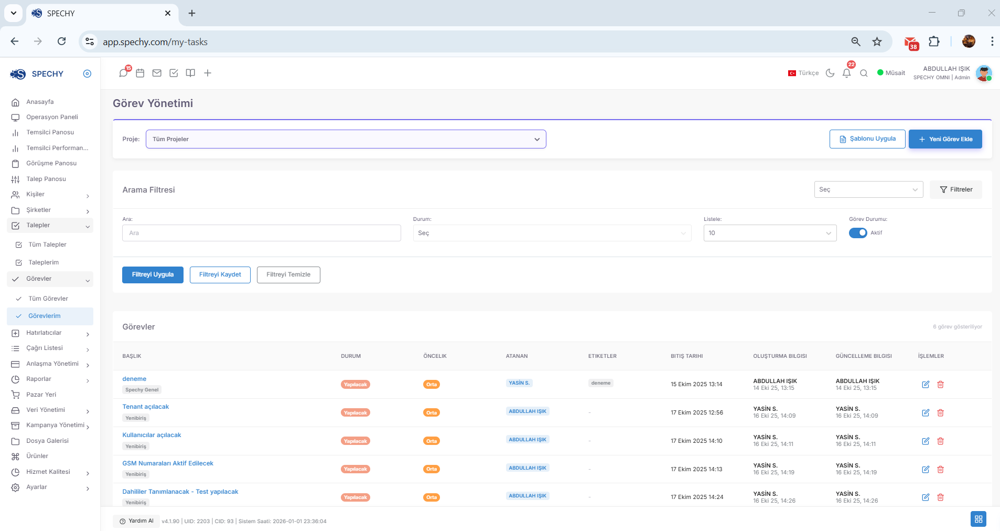Open notifications bell icon
This screenshot has width=1000, height=531.
click(847, 73)
